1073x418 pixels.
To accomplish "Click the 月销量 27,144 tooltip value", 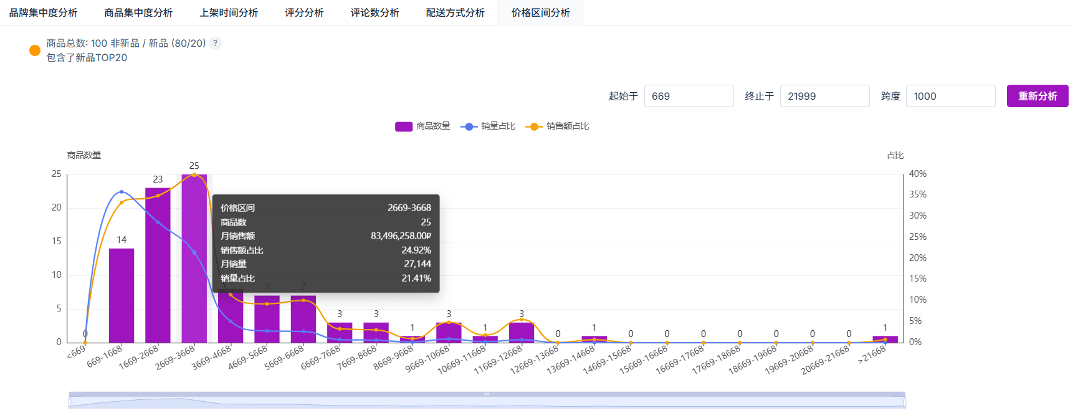I will 417,264.
